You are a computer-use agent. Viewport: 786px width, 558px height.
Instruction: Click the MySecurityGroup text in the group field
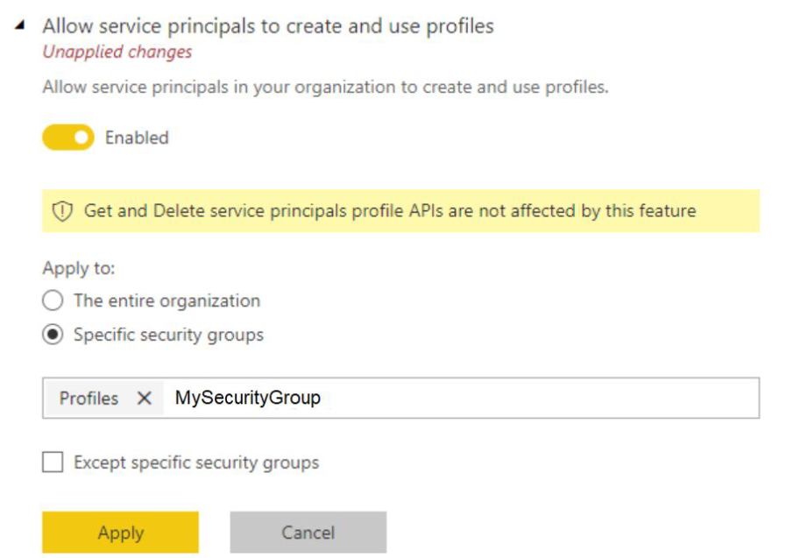coord(248,398)
